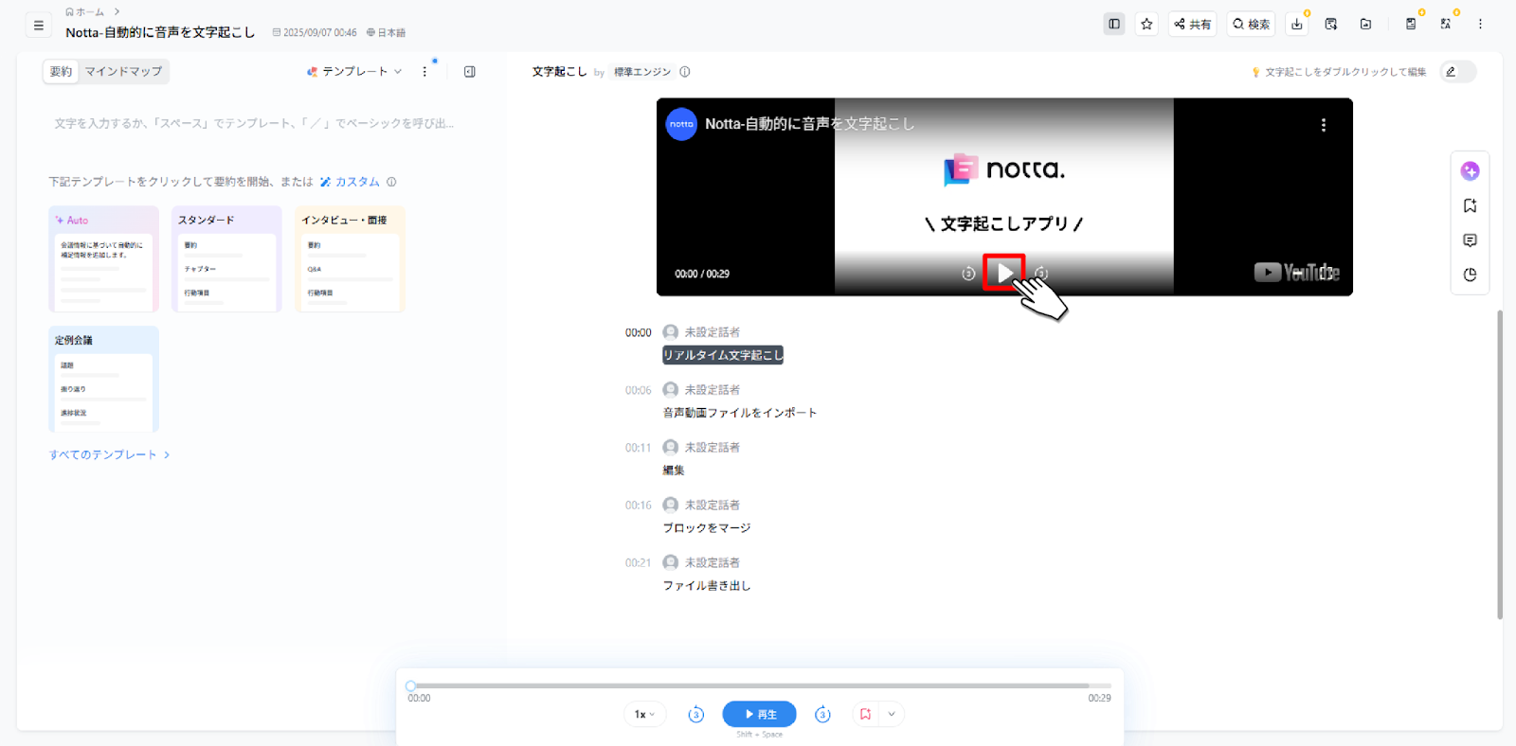Click the transcript vertical scrollbar
Screen dimensions: 1516x746
[1500, 464]
